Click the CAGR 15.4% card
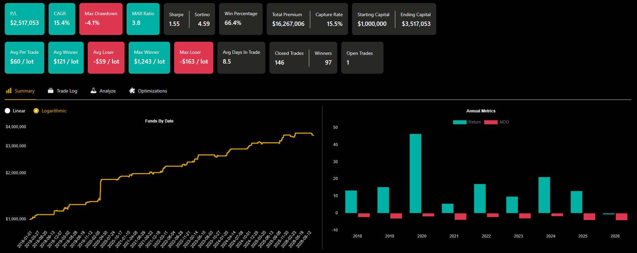The width and height of the screenshot is (637, 253). point(62,19)
